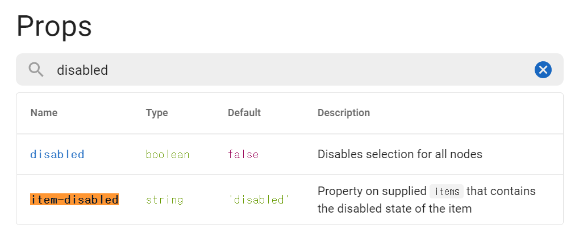Viewport: 575px width, 233px height.
Task: Click the 'false' default value
Action: [243, 154]
